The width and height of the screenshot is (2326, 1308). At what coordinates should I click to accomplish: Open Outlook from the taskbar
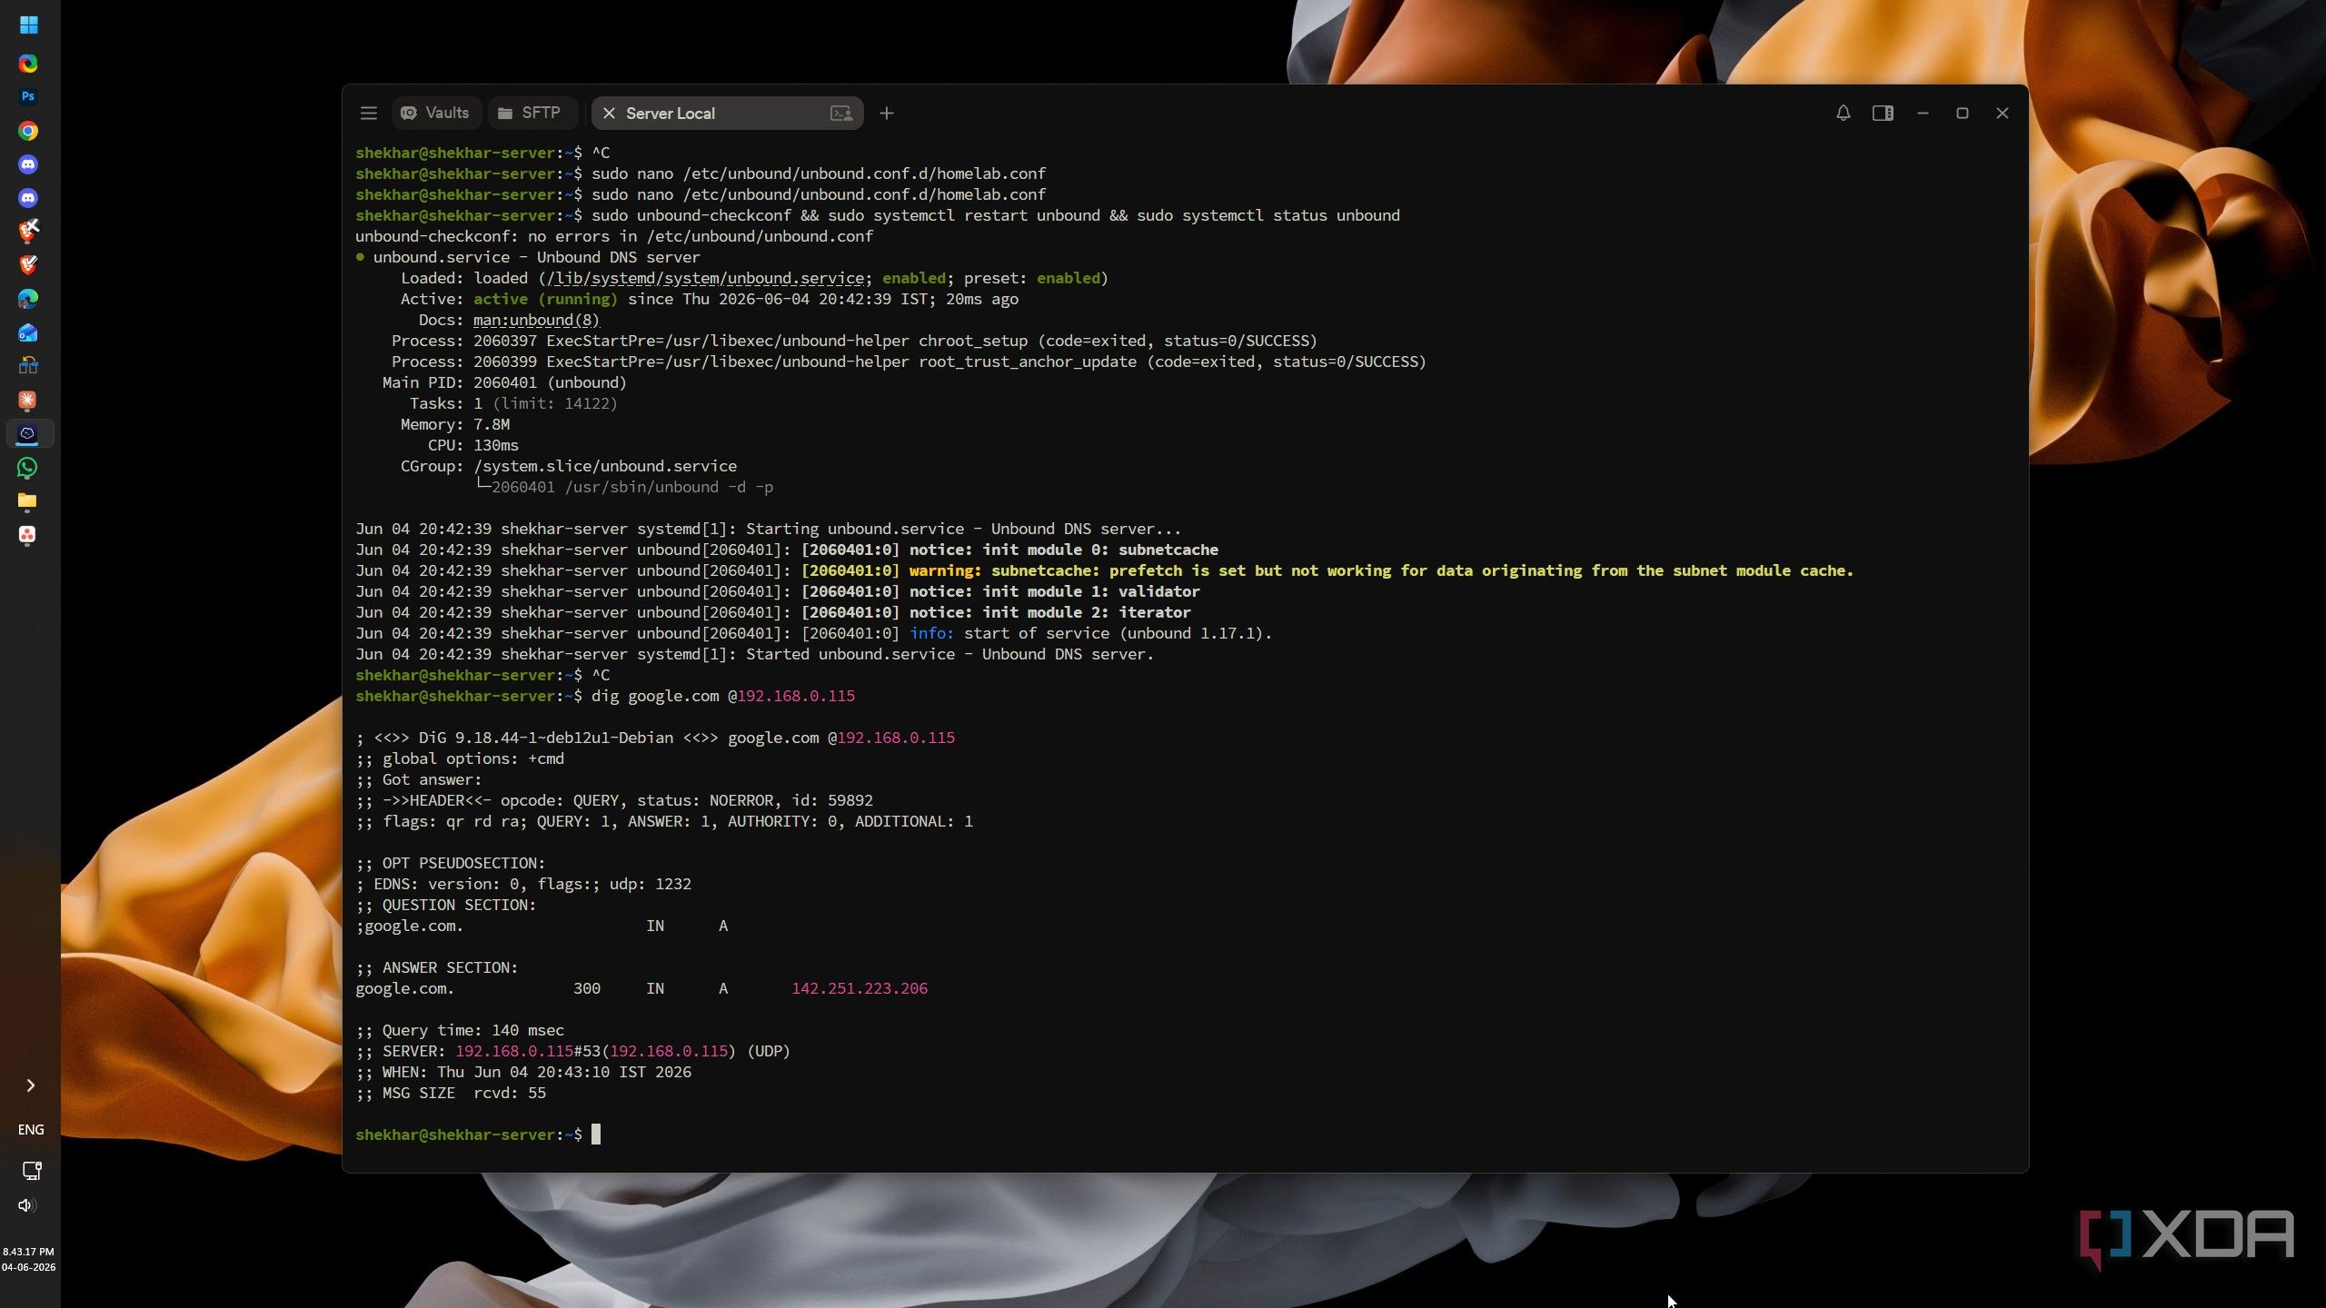pyautogui.click(x=28, y=332)
